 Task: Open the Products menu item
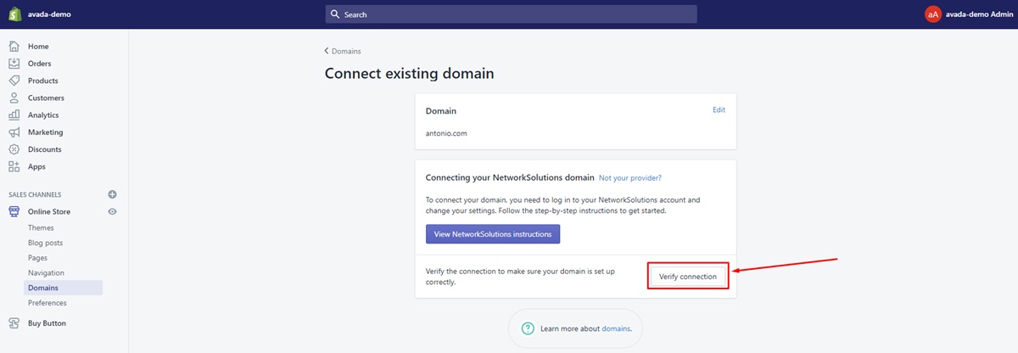coord(42,81)
